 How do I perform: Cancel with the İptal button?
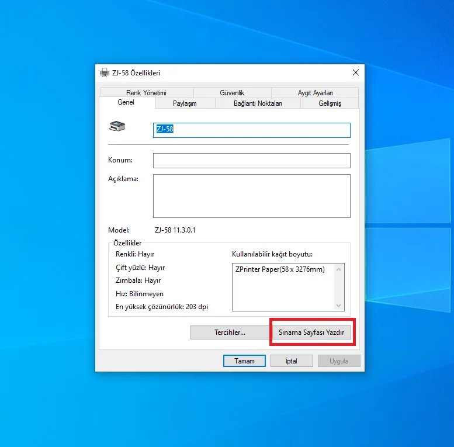292,361
